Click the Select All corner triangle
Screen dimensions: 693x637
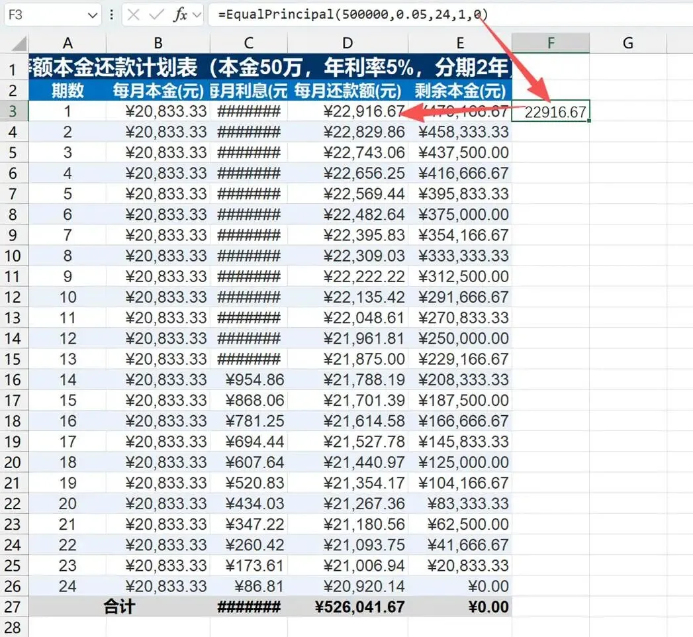pos(19,44)
